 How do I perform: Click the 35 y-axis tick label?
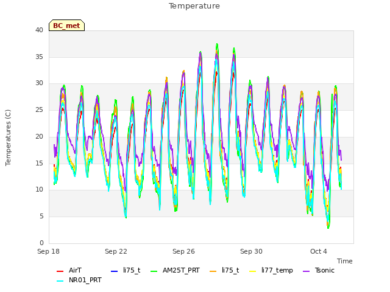[x=39, y=57]
